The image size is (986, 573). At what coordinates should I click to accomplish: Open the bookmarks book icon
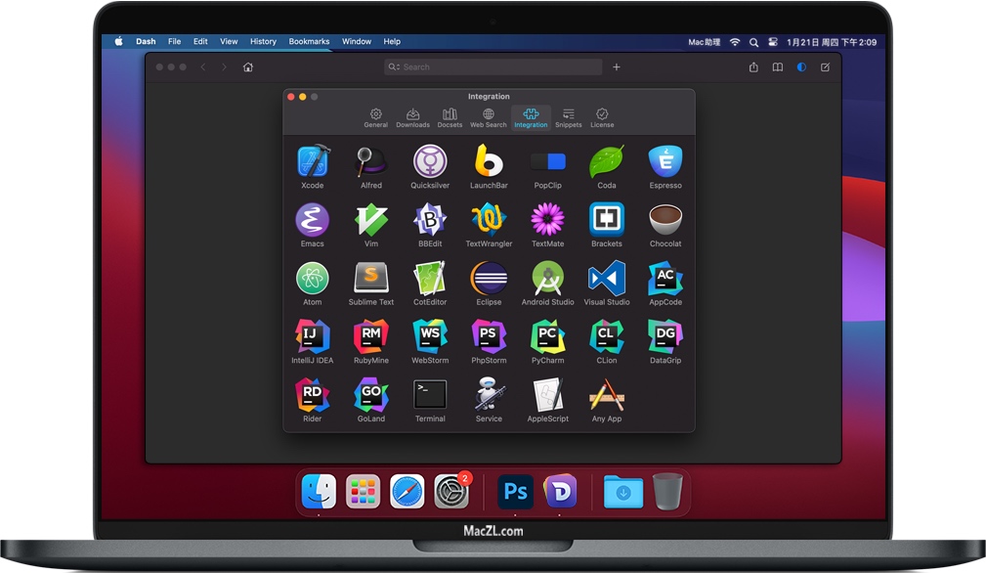click(777, 66)
